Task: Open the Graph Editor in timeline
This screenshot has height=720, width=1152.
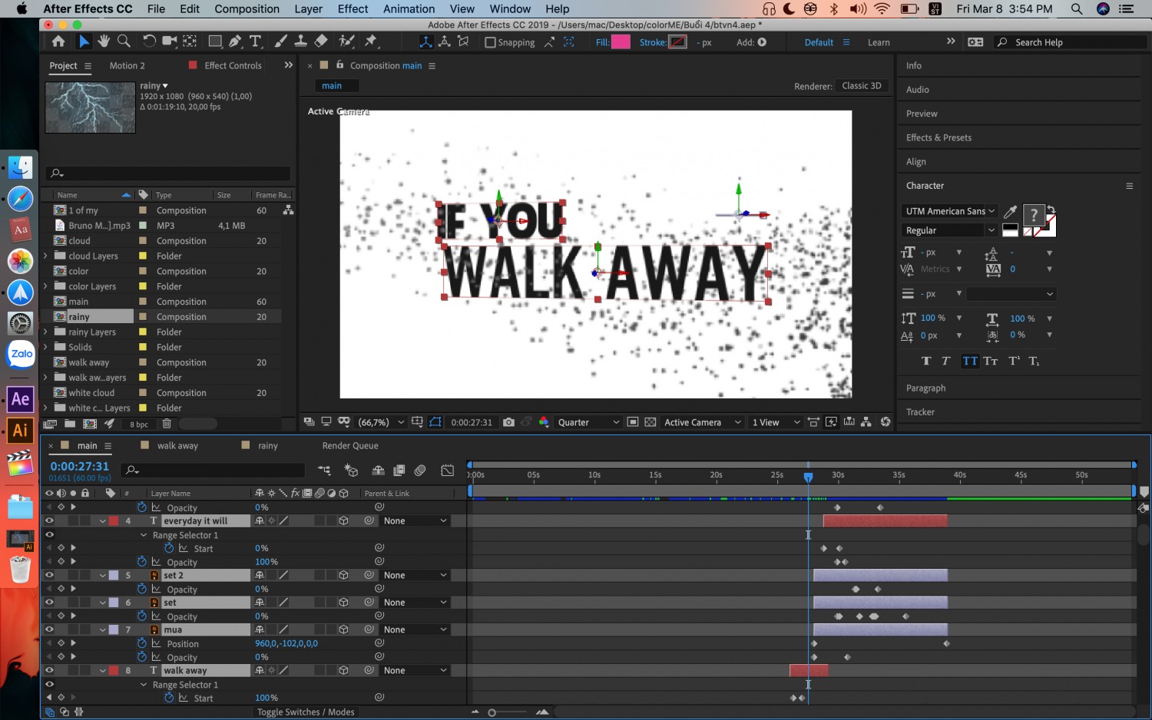Action: click(448, 470)
